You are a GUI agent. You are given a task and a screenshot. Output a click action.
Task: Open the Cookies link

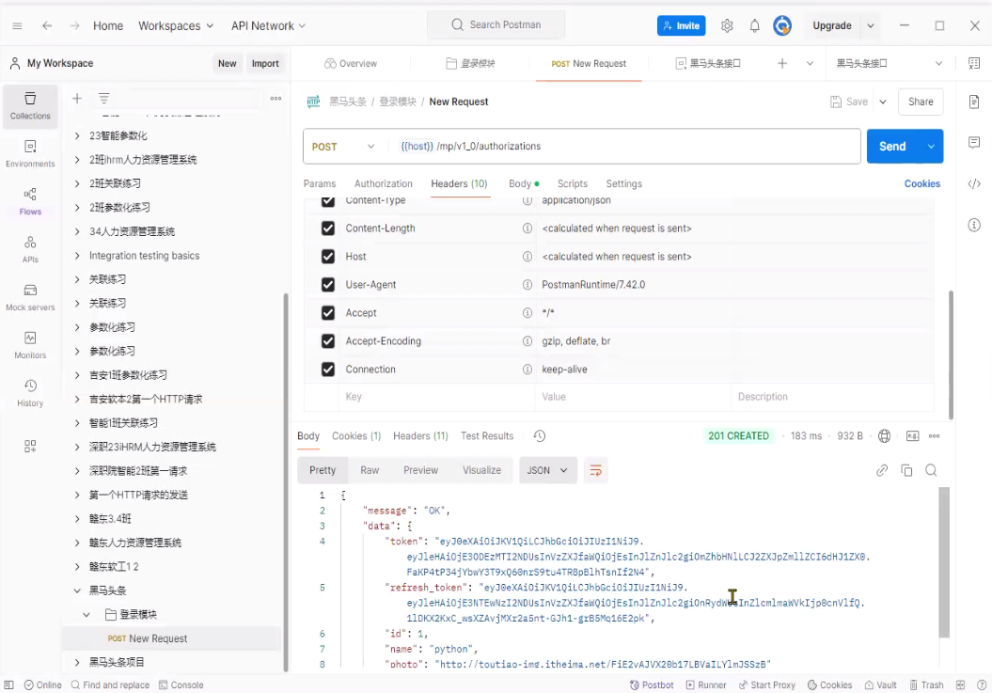click(x=921, y=183)
